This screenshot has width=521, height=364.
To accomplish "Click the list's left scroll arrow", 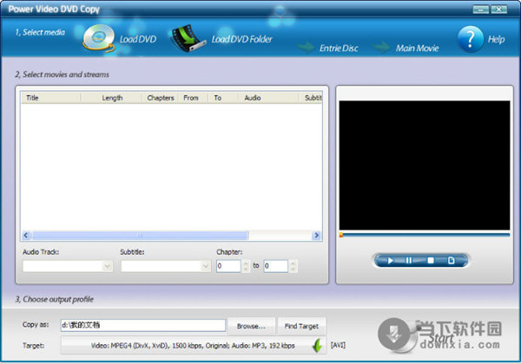I will 26,236.
